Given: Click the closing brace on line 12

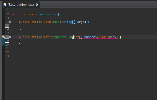Looking at the screenshot, I should [x=13, y=52].
